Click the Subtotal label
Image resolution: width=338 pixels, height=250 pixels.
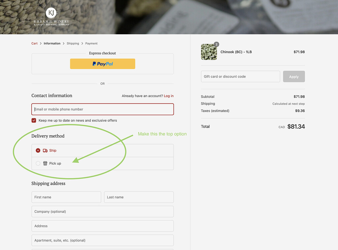click(208, 96)
